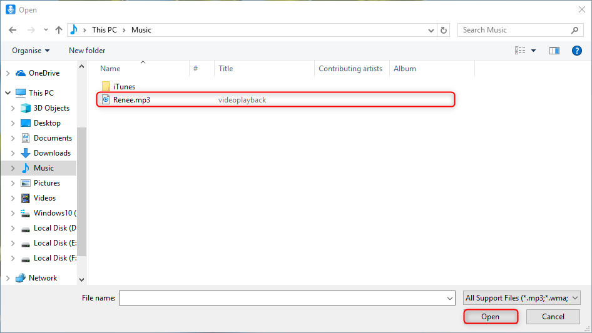Screen dimensions: 592x333
Task: Change view layout icon
Action: coord(520,51)
